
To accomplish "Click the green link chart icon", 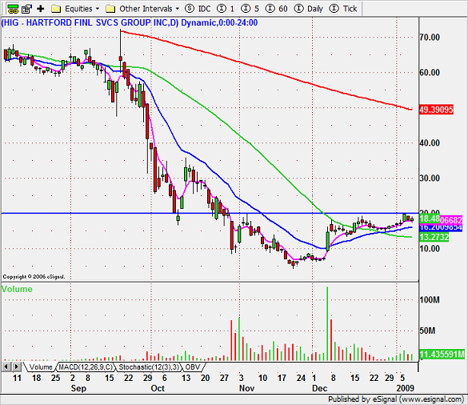I will coord(12,9).
